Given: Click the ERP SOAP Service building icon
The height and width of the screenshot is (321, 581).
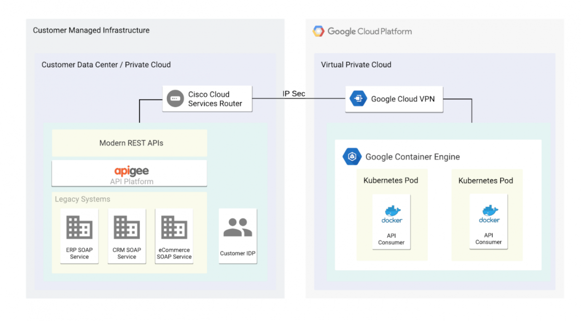Looking at the screenshot, I should pyautogui.click(x=79, y=227).
